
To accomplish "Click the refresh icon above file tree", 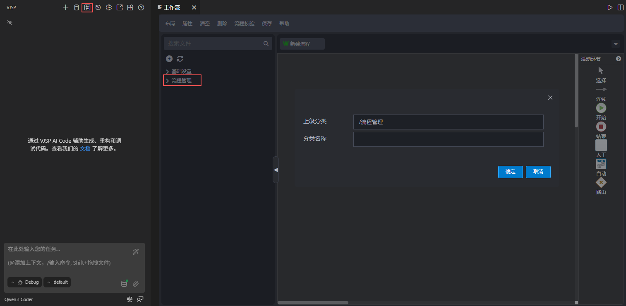I will [180, 59].
